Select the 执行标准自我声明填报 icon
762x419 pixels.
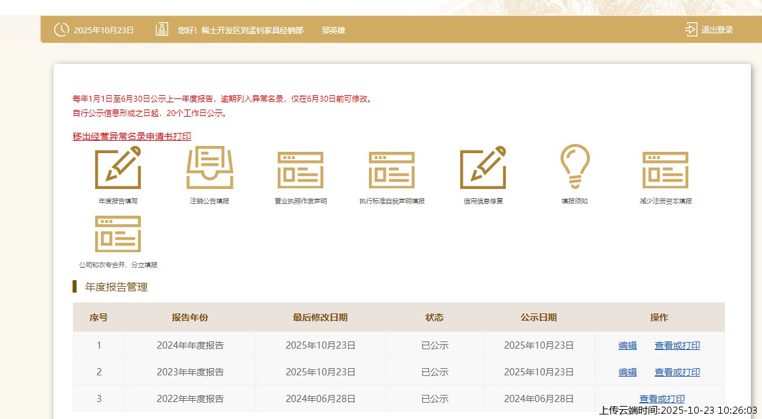[x=392, y=169]
